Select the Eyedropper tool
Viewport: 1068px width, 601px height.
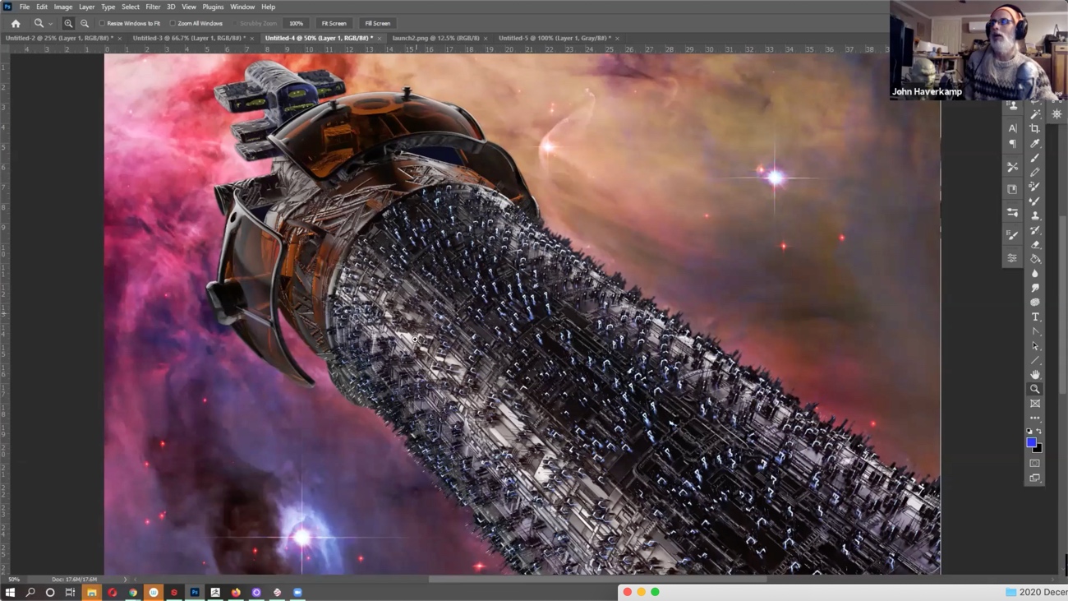1034,142
